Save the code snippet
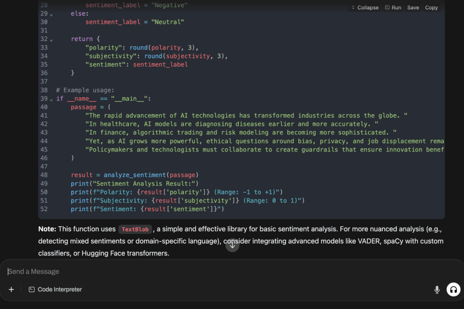Image resolution: width=464 pixels, height=309 pixels. 413,8
